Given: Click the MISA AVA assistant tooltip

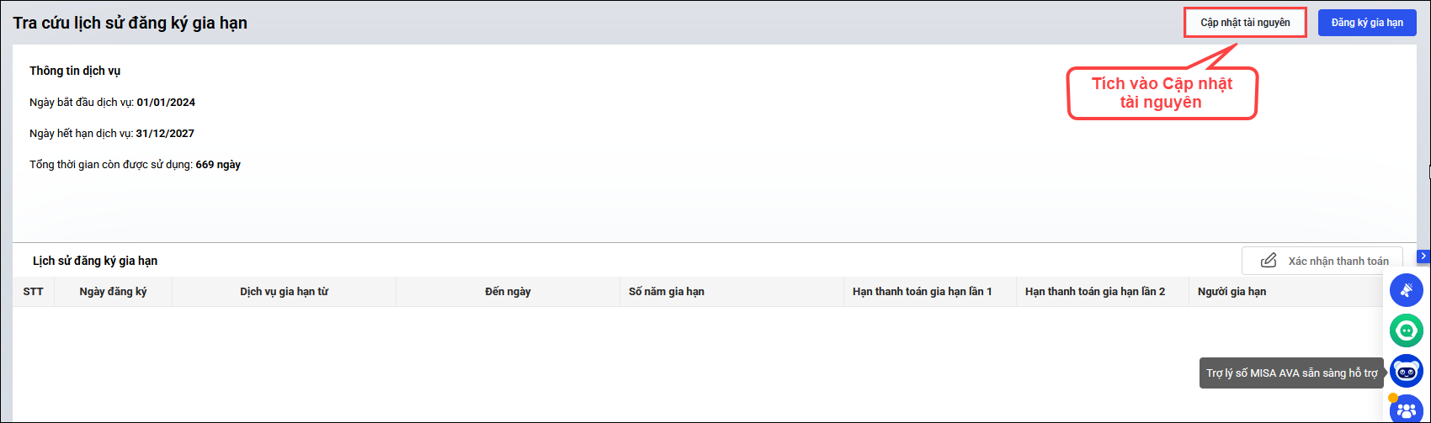Looking at the screenshot, I should point(1291,373).
